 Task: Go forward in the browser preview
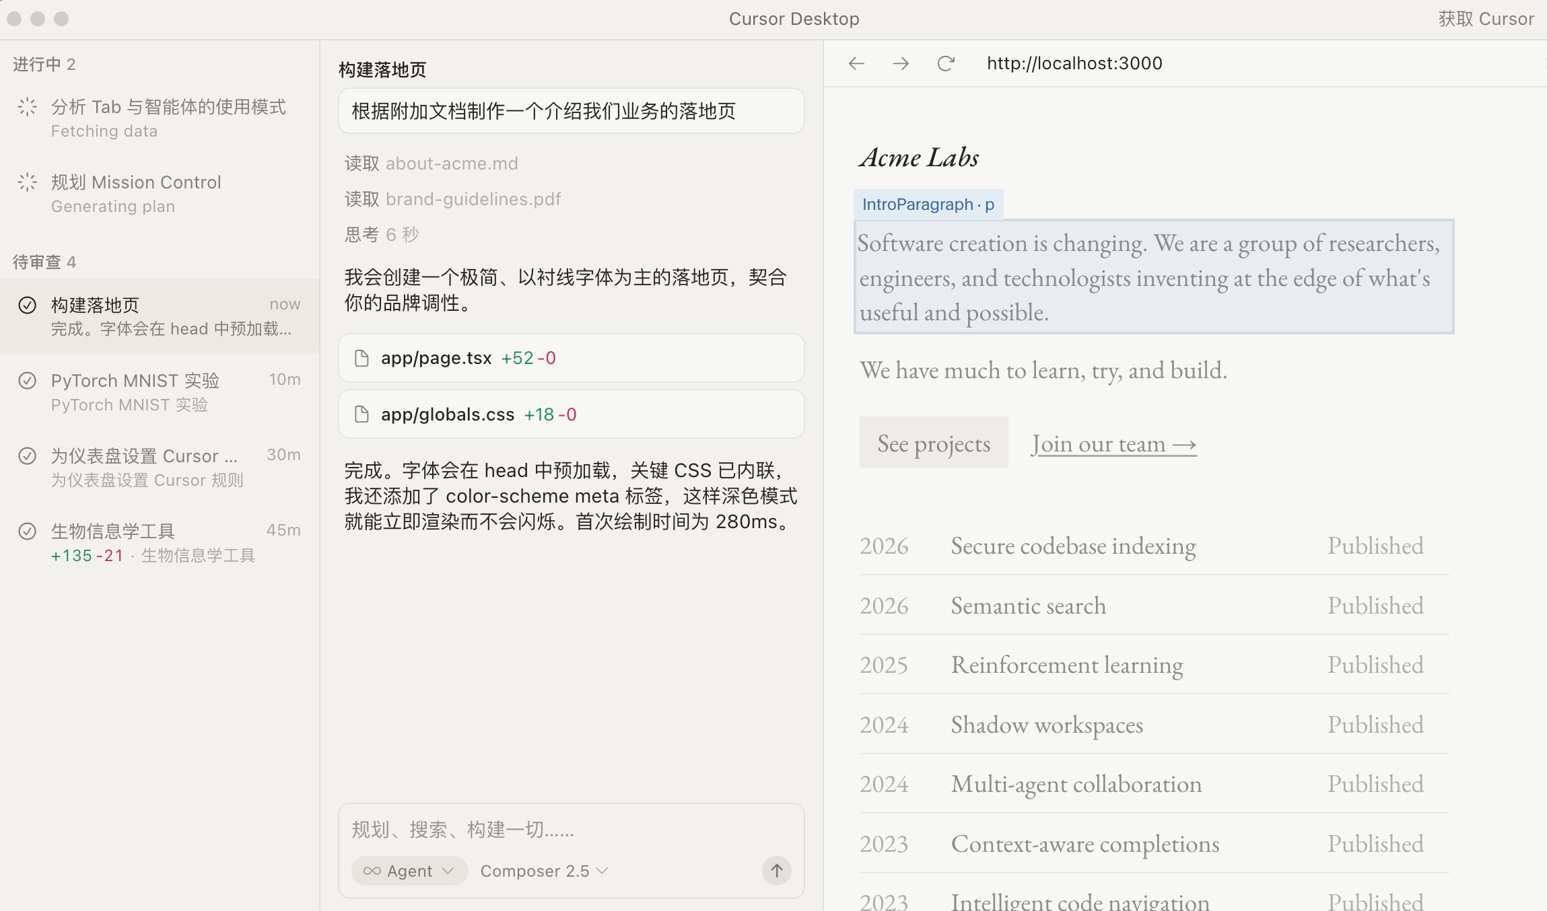901,63
